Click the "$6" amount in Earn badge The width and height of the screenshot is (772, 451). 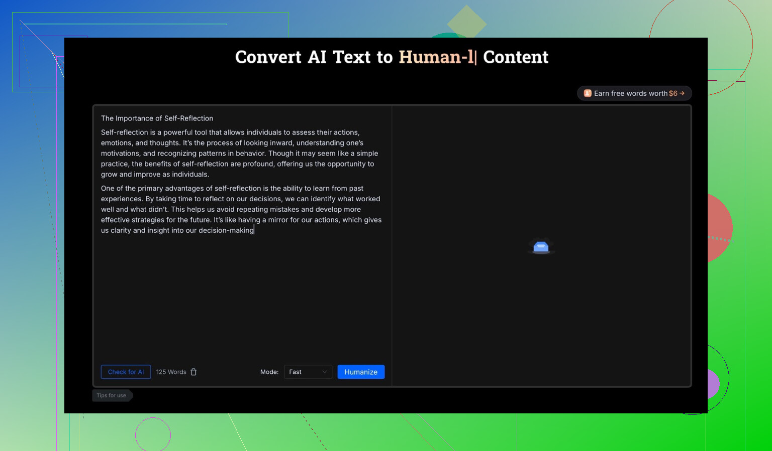[673, 93]
